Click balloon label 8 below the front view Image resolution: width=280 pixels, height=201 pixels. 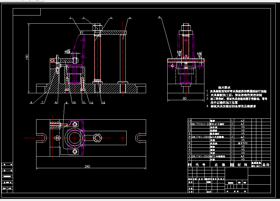(x=56, y=102)
